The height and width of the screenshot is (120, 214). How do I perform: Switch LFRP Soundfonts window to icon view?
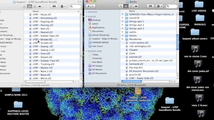24,6
